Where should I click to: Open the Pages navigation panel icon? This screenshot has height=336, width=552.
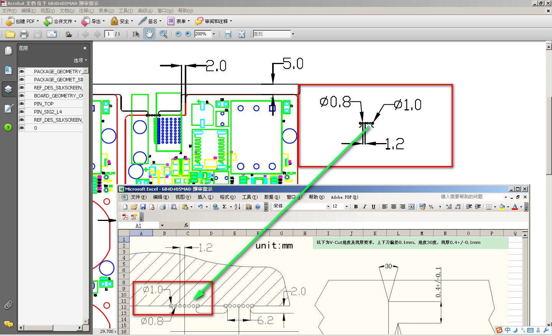[x=8, y=51]
